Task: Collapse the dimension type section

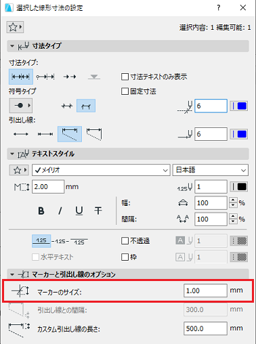Action: (x=12, y=46)
